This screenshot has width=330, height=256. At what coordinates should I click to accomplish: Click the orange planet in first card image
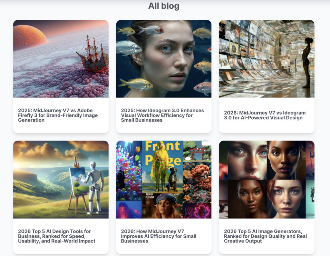pyautogui.click(x=30, y=37)
